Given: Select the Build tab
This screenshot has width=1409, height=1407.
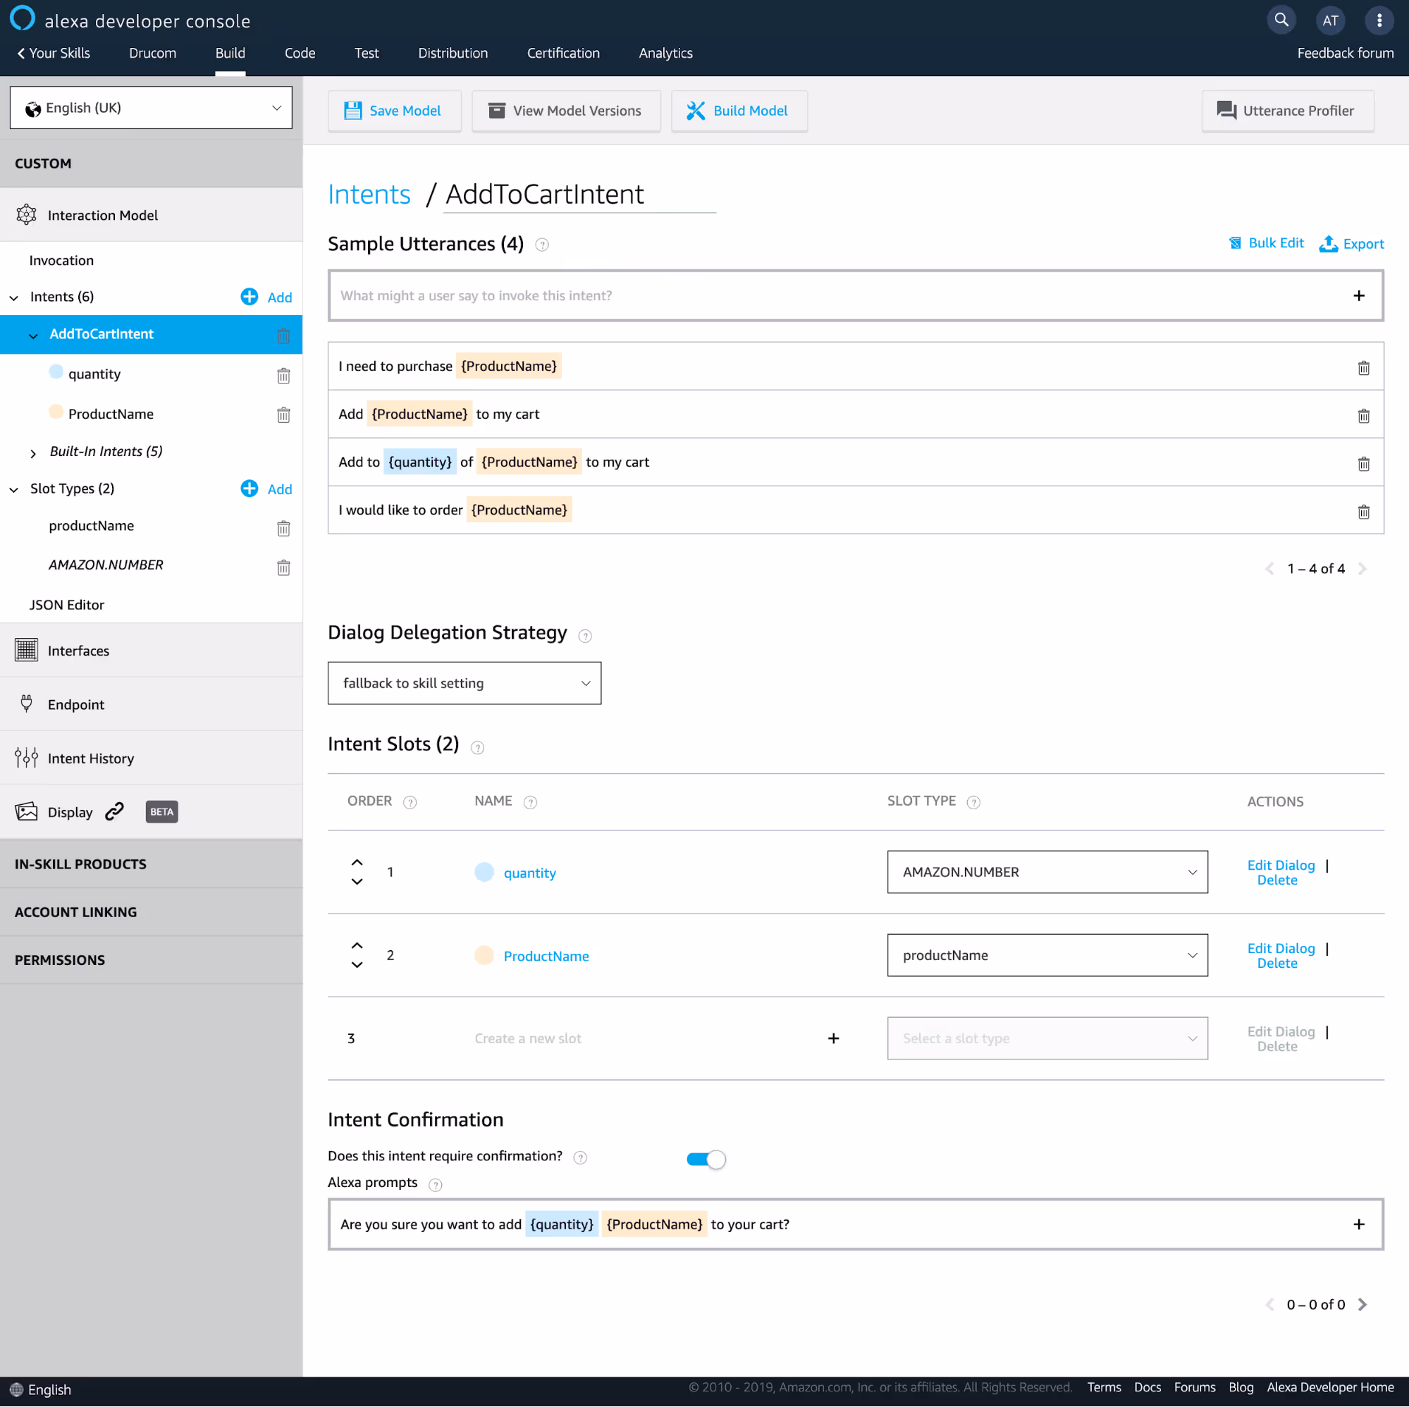Looking at the screenshot, I should [x=230, y=54].
